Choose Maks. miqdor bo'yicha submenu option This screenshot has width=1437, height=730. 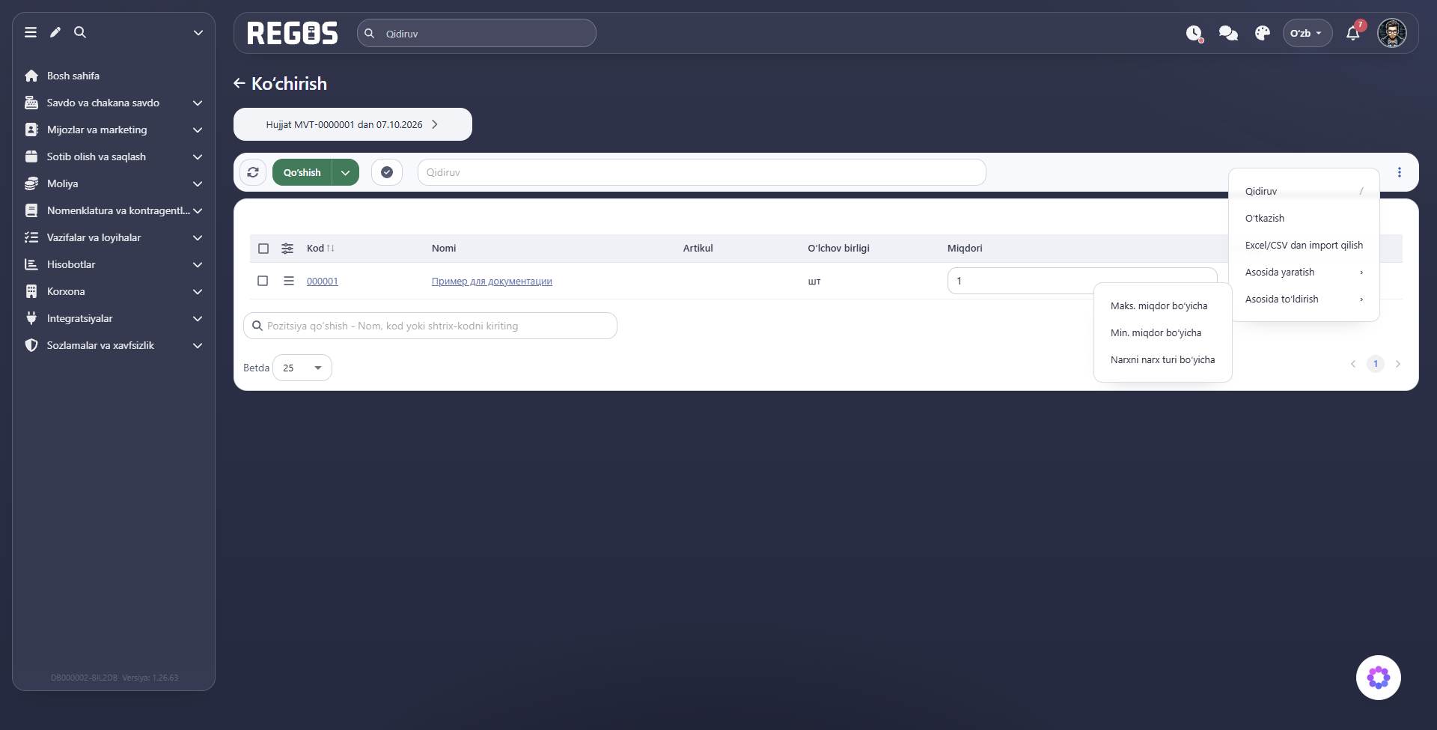(x=1159, y=305)
